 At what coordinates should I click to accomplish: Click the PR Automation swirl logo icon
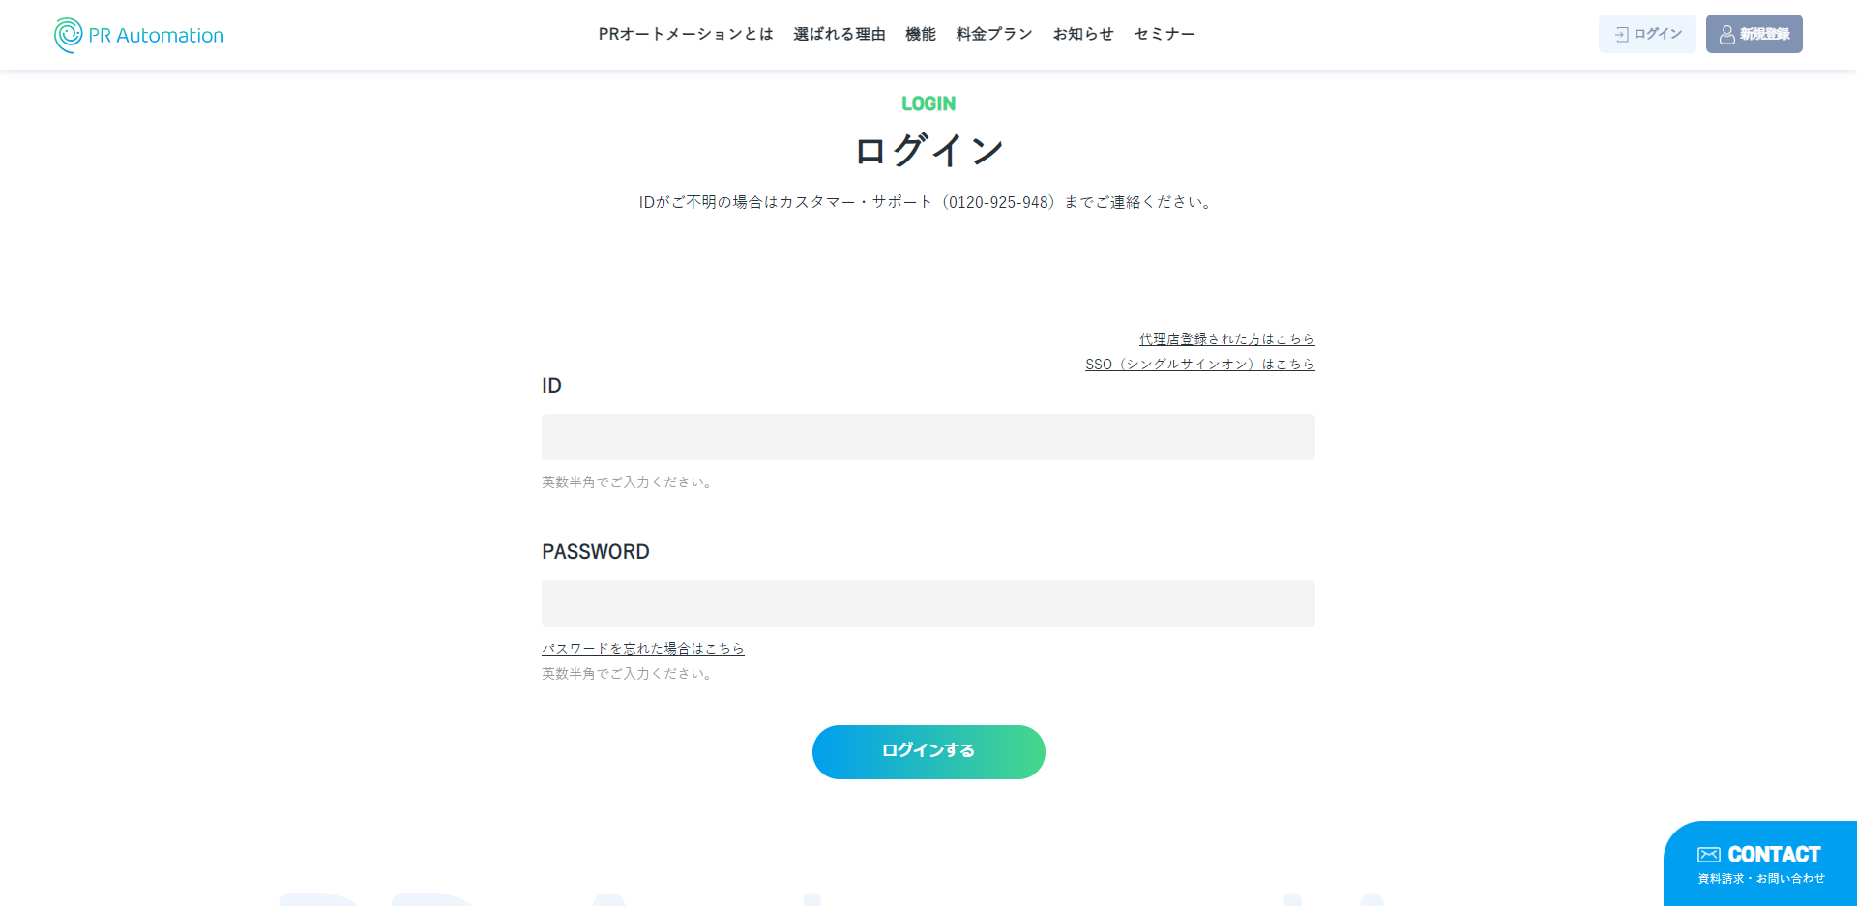[69, 35]
